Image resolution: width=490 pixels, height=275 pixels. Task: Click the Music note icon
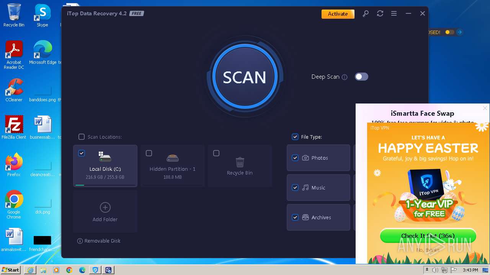pos(305,188)
